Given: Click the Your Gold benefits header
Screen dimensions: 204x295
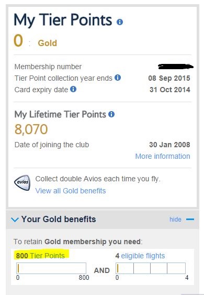Looking at the screenshot, I should pos(59,219).
